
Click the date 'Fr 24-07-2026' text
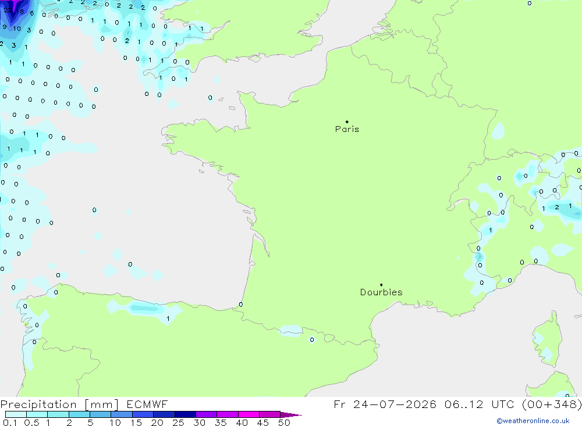pos(385,404)
